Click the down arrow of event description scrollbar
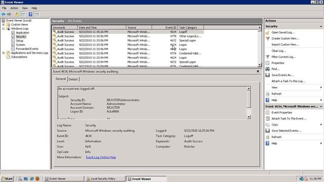 pos(249,117)
